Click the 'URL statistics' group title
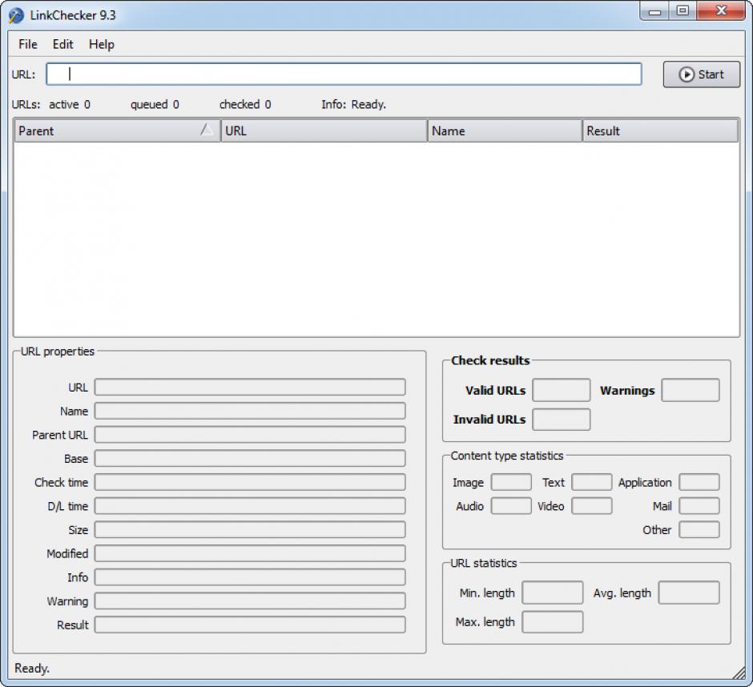Viewport: 753px width, 687px height. [x=484, y=563]
